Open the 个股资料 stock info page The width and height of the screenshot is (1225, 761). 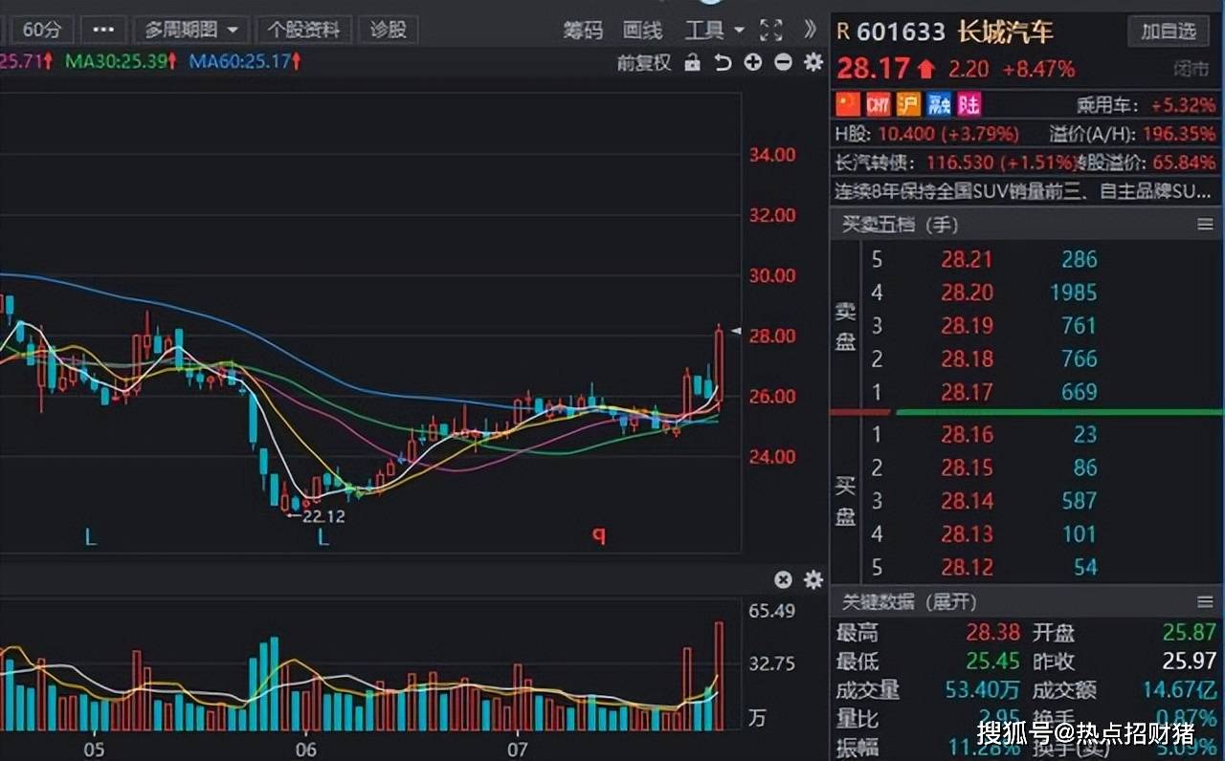point(303,30)
